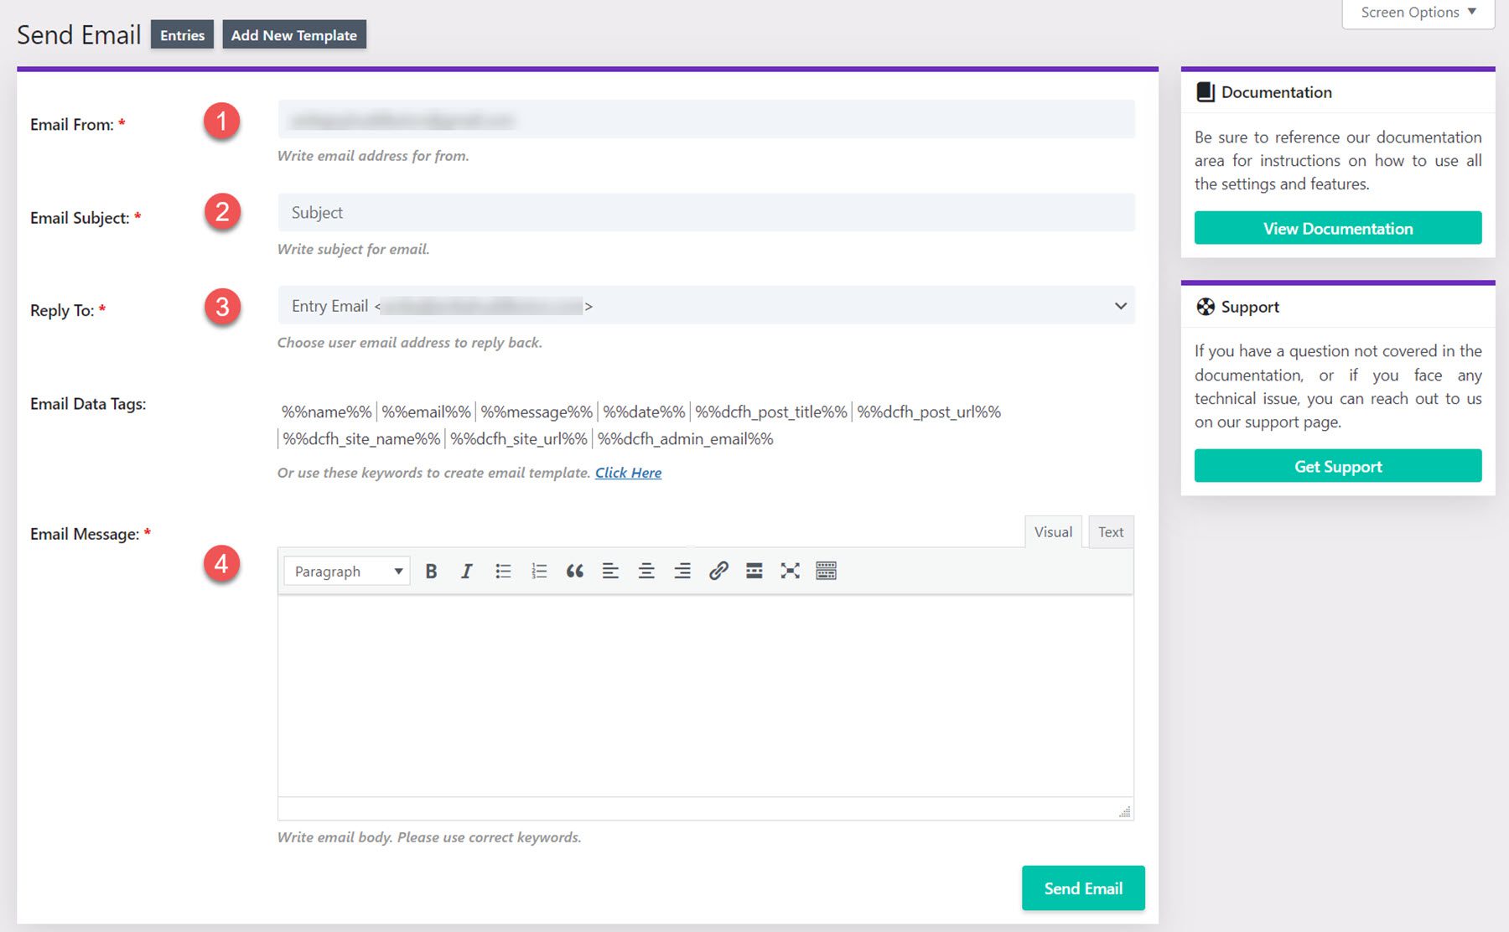The image size is (1509, 932).
Task: Open the Reply To email dropdown
Action: click(1119, 306)
